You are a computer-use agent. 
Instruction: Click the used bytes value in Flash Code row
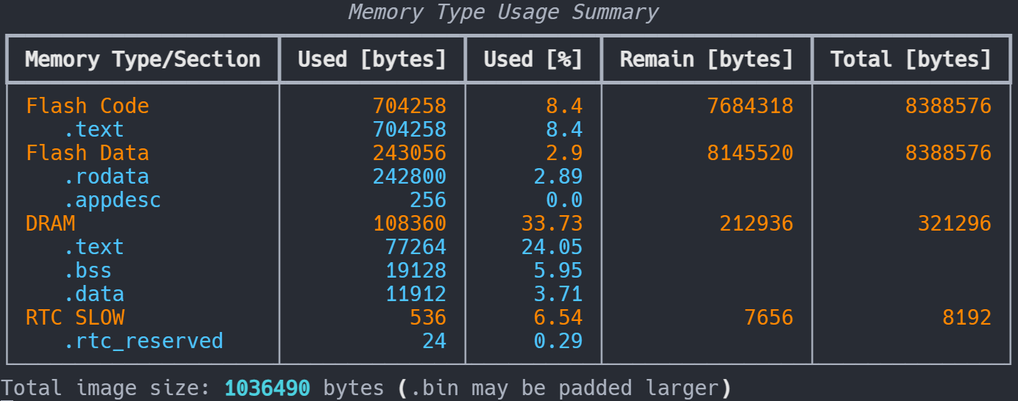pos(410,106)
